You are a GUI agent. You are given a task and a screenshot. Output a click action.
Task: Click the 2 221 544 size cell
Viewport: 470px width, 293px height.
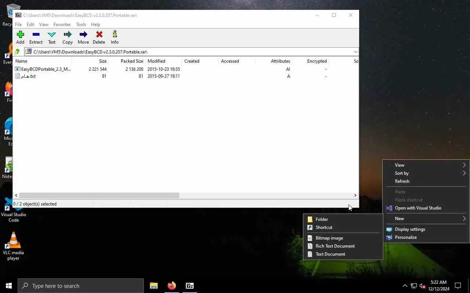[98, 69]
